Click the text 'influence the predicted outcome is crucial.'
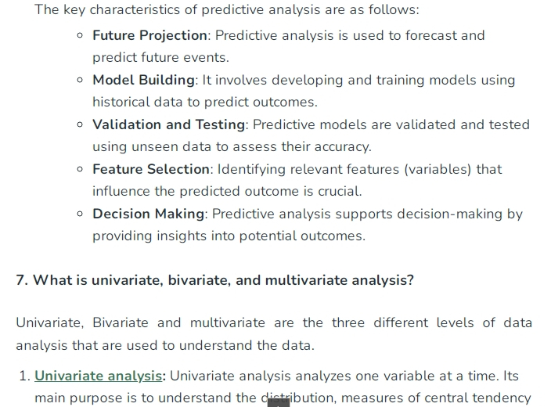Screen dimensions: 551x407 click(x=227, y=191)
